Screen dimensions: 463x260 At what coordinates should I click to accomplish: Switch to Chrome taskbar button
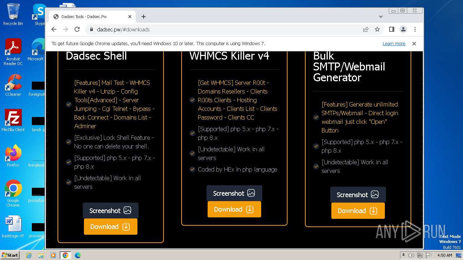(65, 255)
